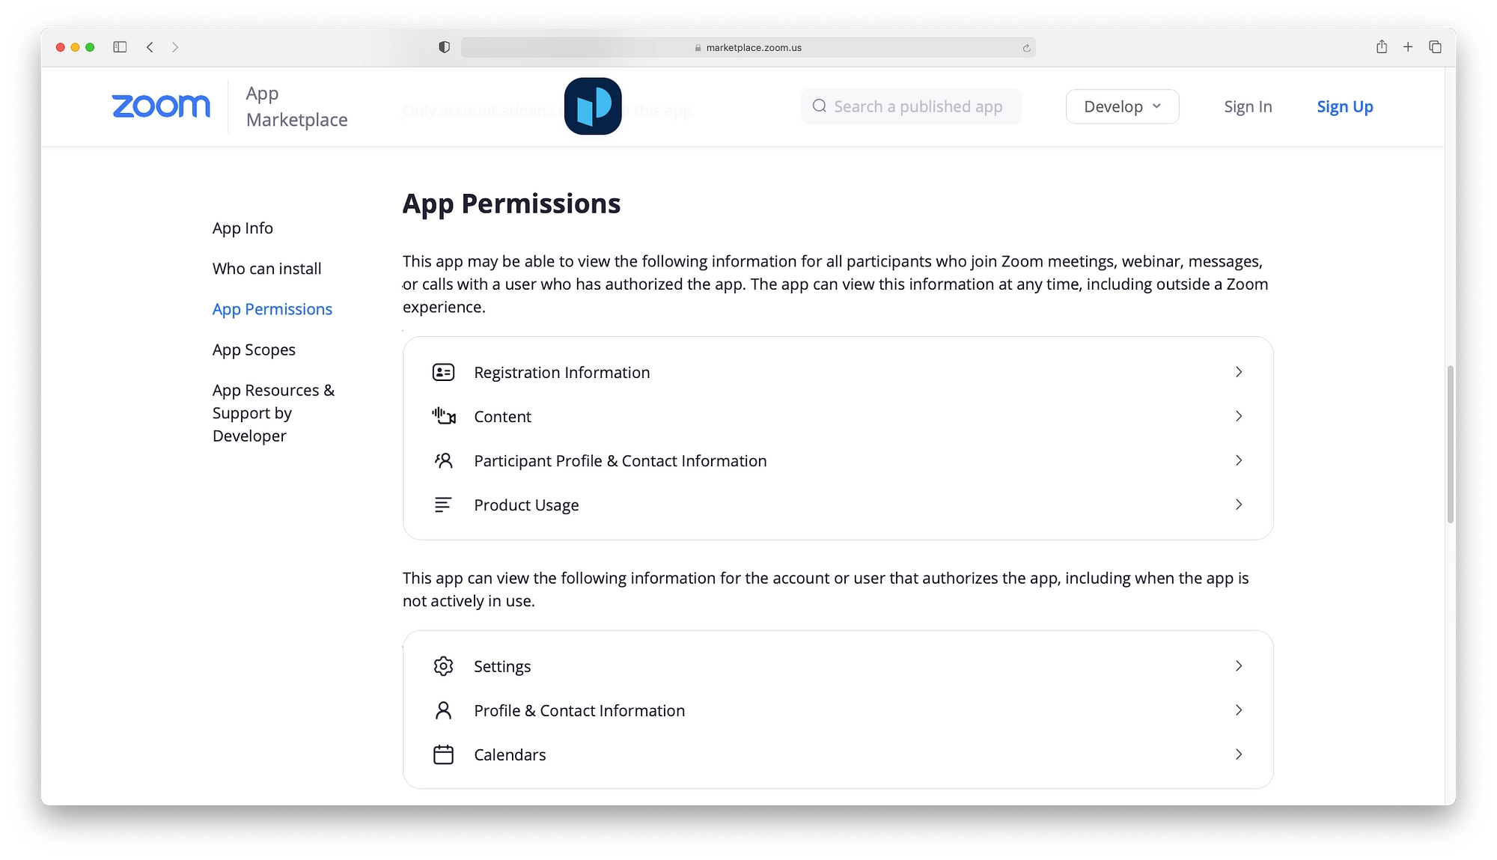Image resolution: width=1497 pixels, height=860 pixels.
Task: Click the Content row label
Action: (x=502, y=416)
